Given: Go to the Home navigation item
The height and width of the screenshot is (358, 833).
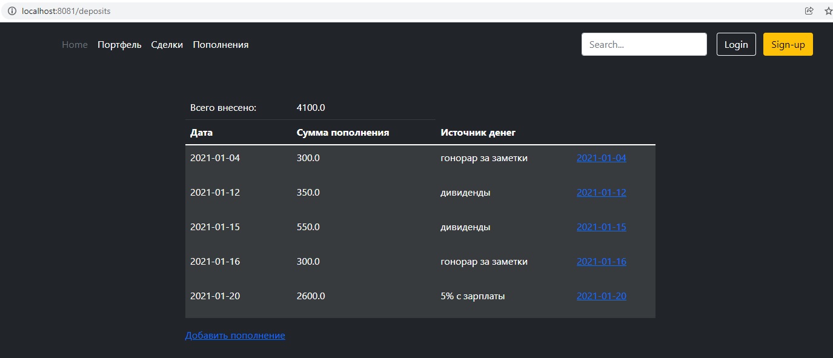Looking at the screenshot, I should click(x=74, y=44).
